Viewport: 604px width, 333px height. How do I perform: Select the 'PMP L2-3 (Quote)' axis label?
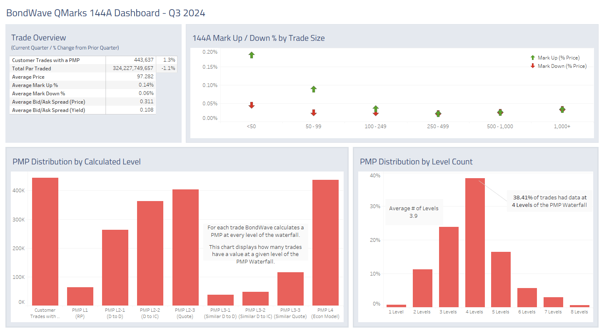(x=185, y=313)
